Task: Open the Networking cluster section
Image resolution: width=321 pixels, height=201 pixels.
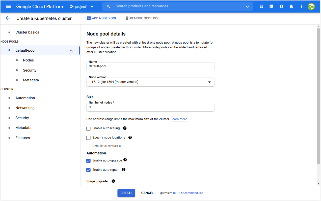Action: (x=25, y=108)
